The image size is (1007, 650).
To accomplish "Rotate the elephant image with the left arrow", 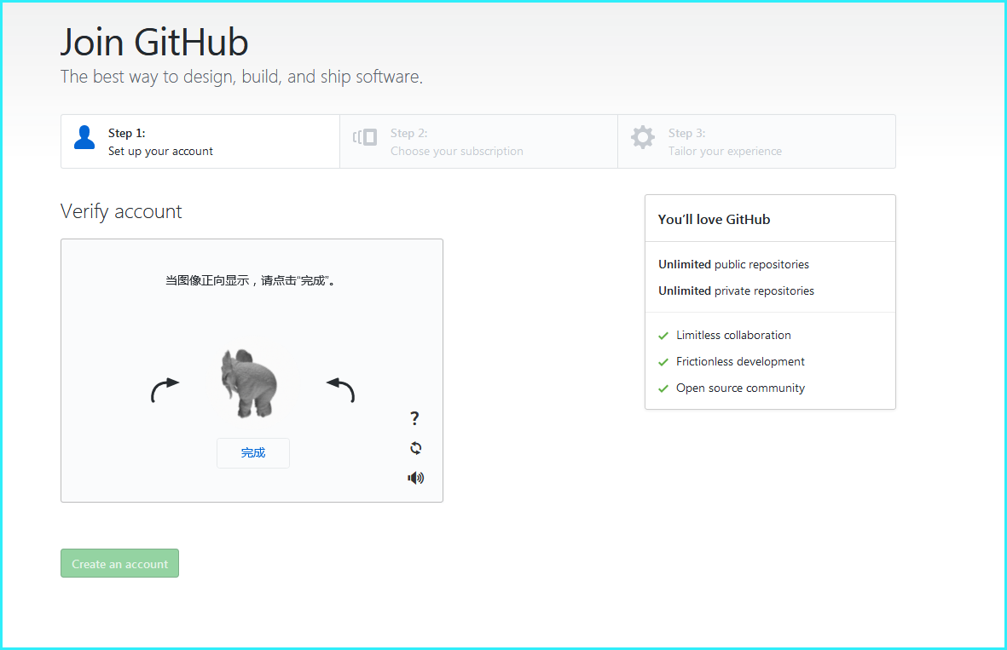I will pyautogui.click(x=165, y=389).
